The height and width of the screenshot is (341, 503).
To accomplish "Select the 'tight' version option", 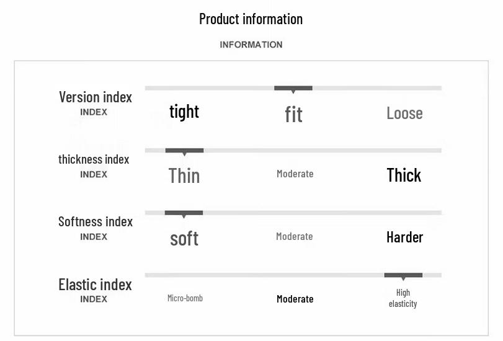I will point(184,112).
